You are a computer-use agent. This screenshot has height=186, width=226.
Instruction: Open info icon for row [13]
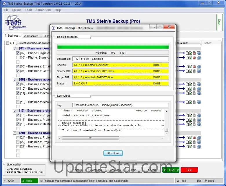199,102
